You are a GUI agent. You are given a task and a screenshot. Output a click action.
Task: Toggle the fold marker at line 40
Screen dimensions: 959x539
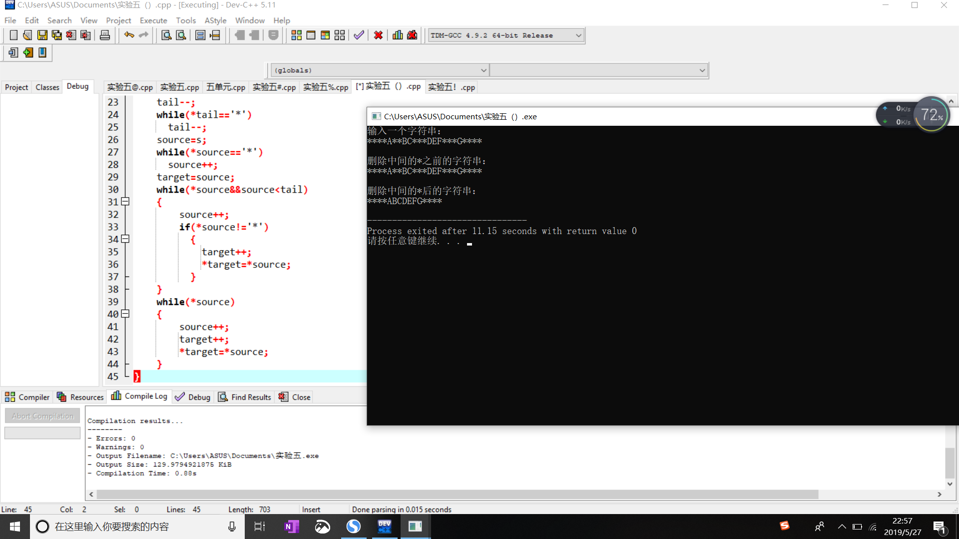pyautogui.click(x=125, y=314)
